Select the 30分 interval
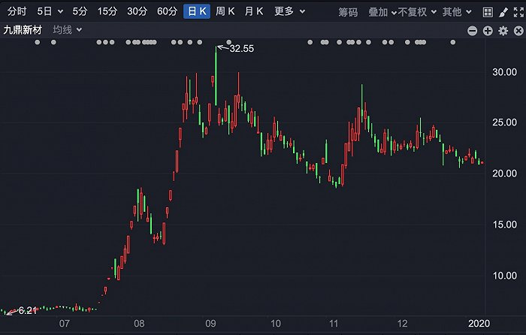 point(138,11)
